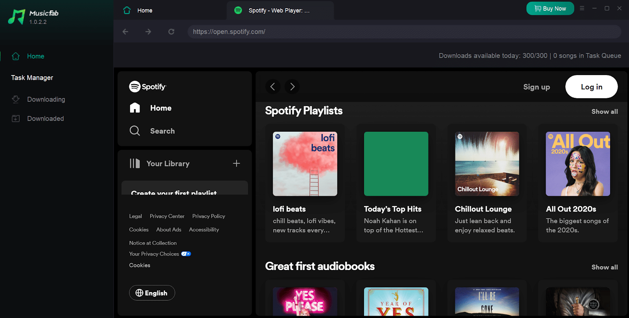The image size is (629, 318).
Task: Open Search in Spotify navigation
Action: tap(162, 131)
